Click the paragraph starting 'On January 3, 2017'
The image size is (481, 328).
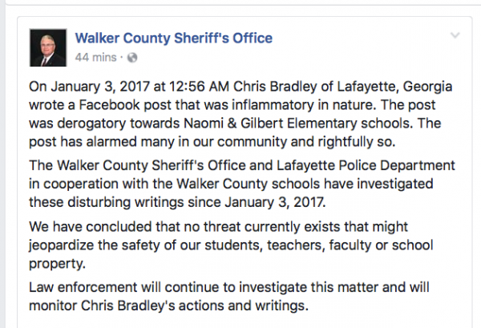pos(240,114)
